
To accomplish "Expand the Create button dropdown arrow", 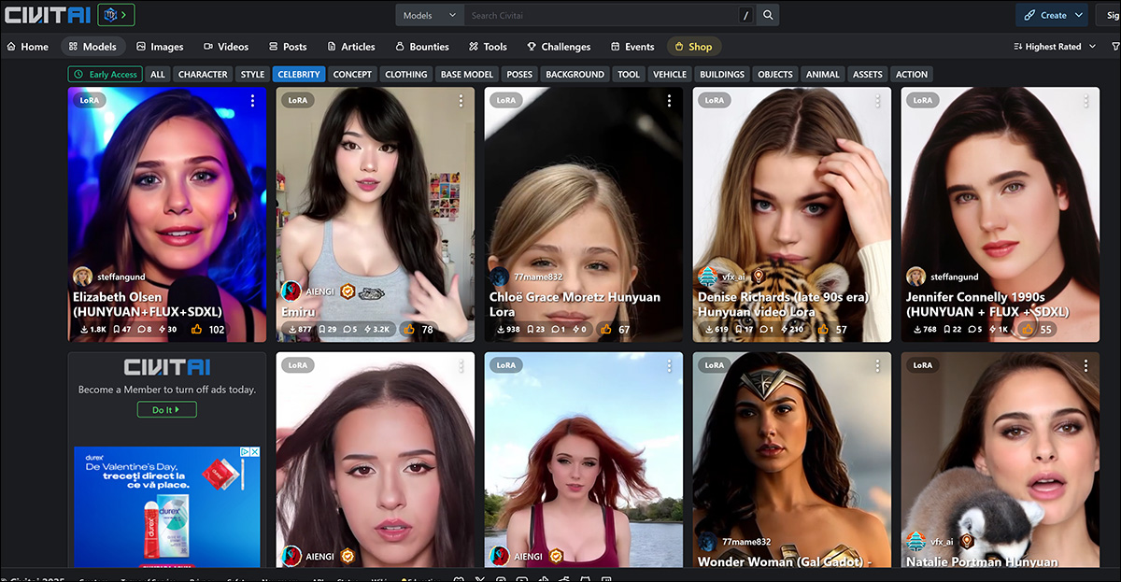I will 1079,15.
